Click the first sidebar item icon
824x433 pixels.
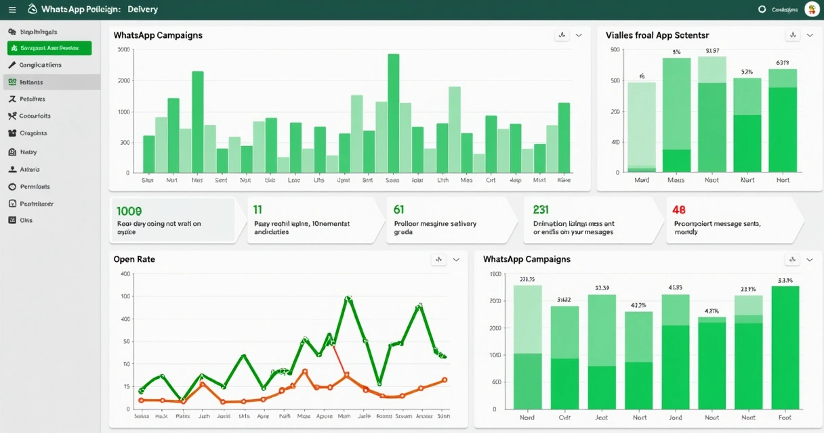point(12,32)
